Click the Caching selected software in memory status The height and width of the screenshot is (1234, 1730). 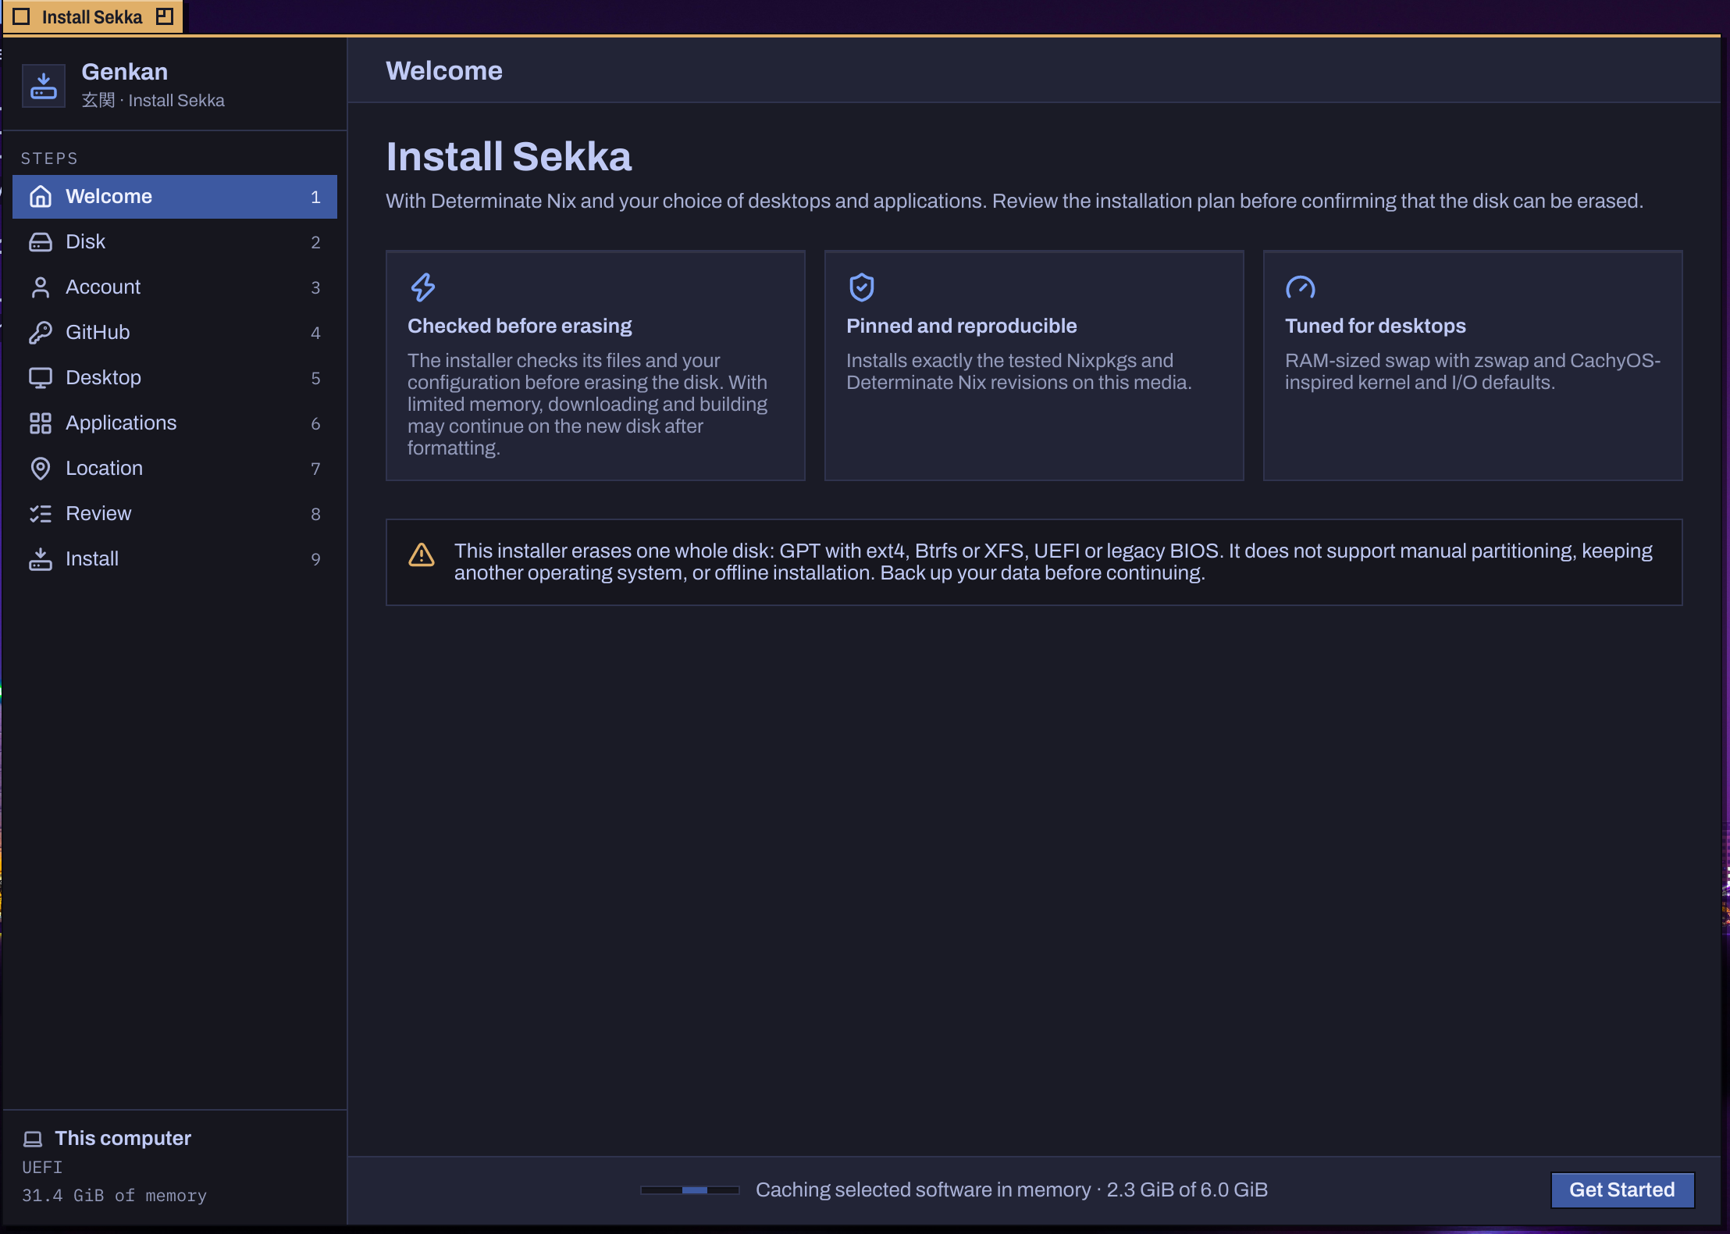(x=1012, y=1190)
